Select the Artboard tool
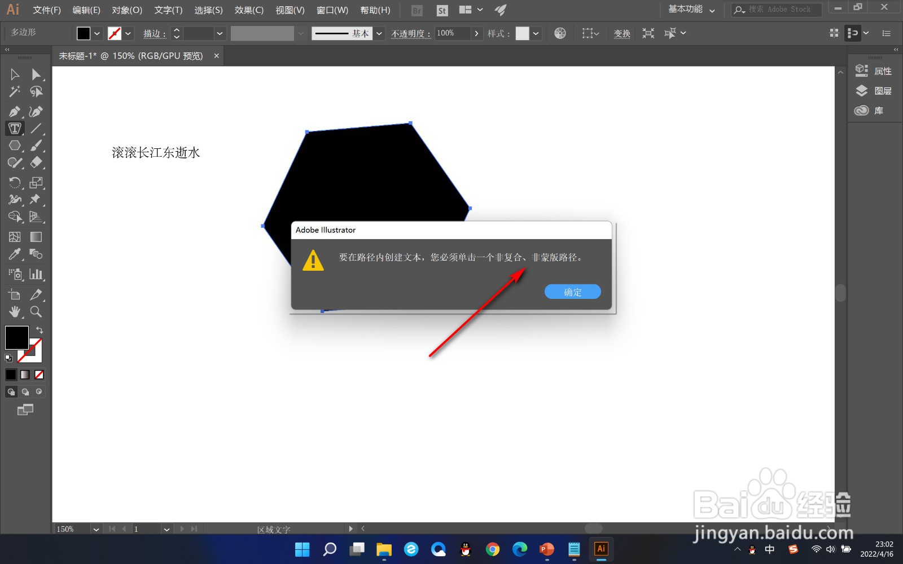This screenshot has width=903, height=564. (x=15, y=294)
